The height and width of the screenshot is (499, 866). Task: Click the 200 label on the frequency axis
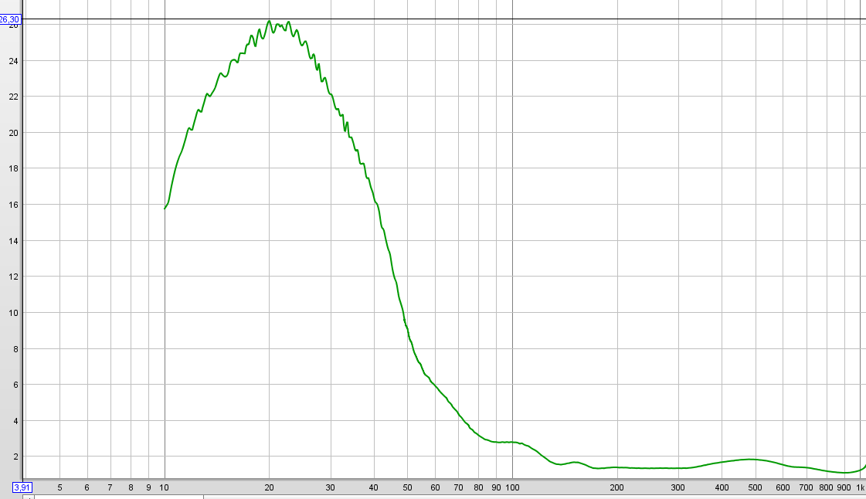(x=617, y=487)
